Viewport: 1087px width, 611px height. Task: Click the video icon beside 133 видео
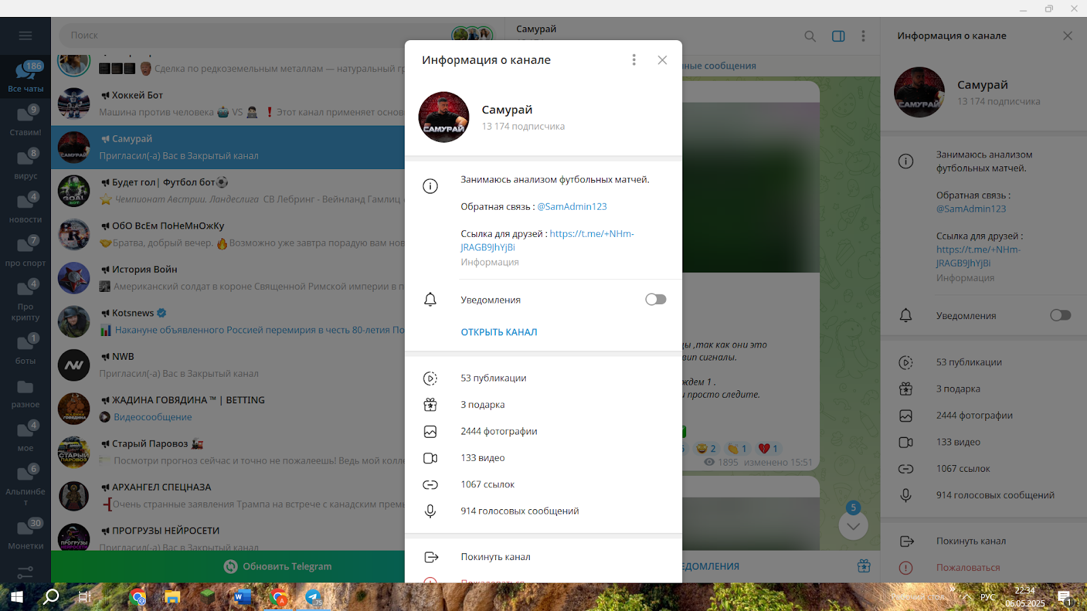430,458
